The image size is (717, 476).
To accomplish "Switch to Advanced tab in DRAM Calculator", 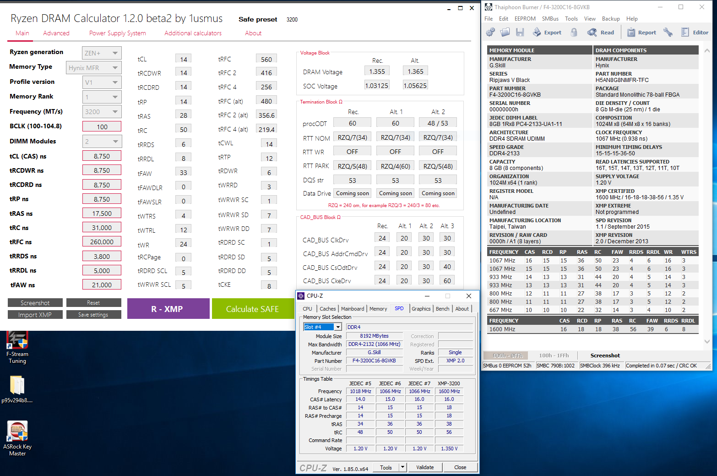I will click(56, 33).
